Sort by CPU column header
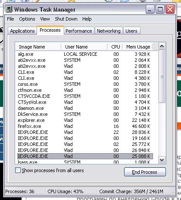The image size is (181, 200). pyautogui.click(x=115, y=47)
